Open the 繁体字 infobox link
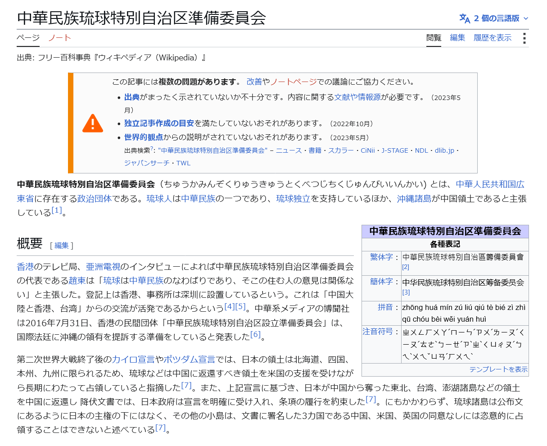547x446 pixels. (382, 257)
